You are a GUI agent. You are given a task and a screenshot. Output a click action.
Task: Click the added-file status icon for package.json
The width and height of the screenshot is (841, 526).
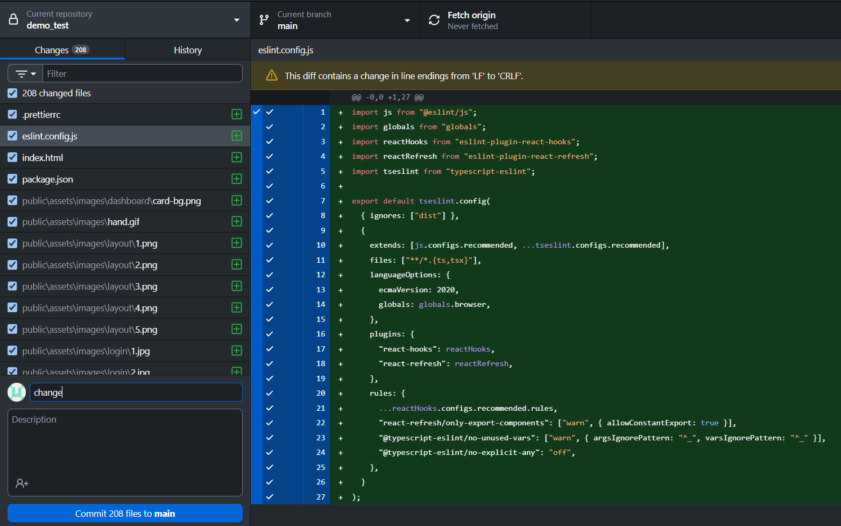tap(236, 179)
